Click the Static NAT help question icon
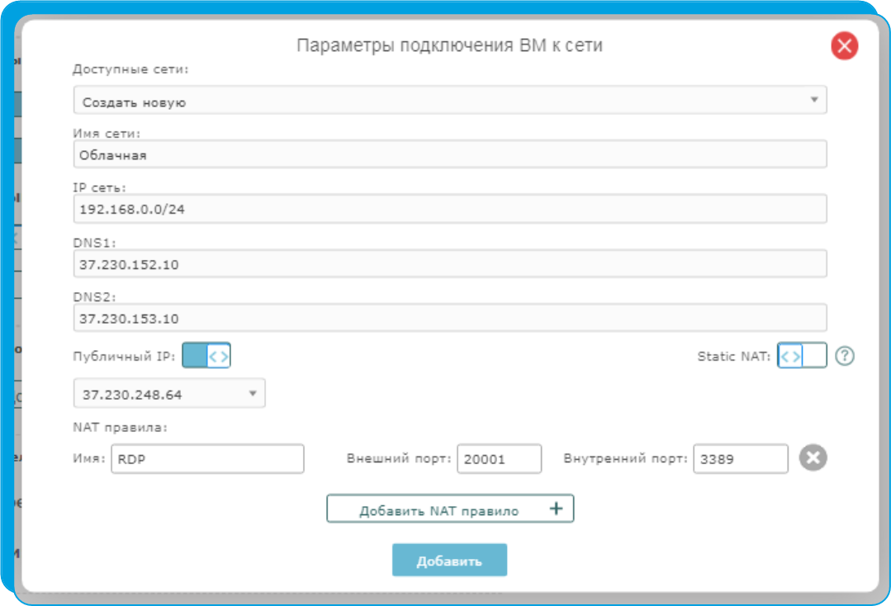 844,356
